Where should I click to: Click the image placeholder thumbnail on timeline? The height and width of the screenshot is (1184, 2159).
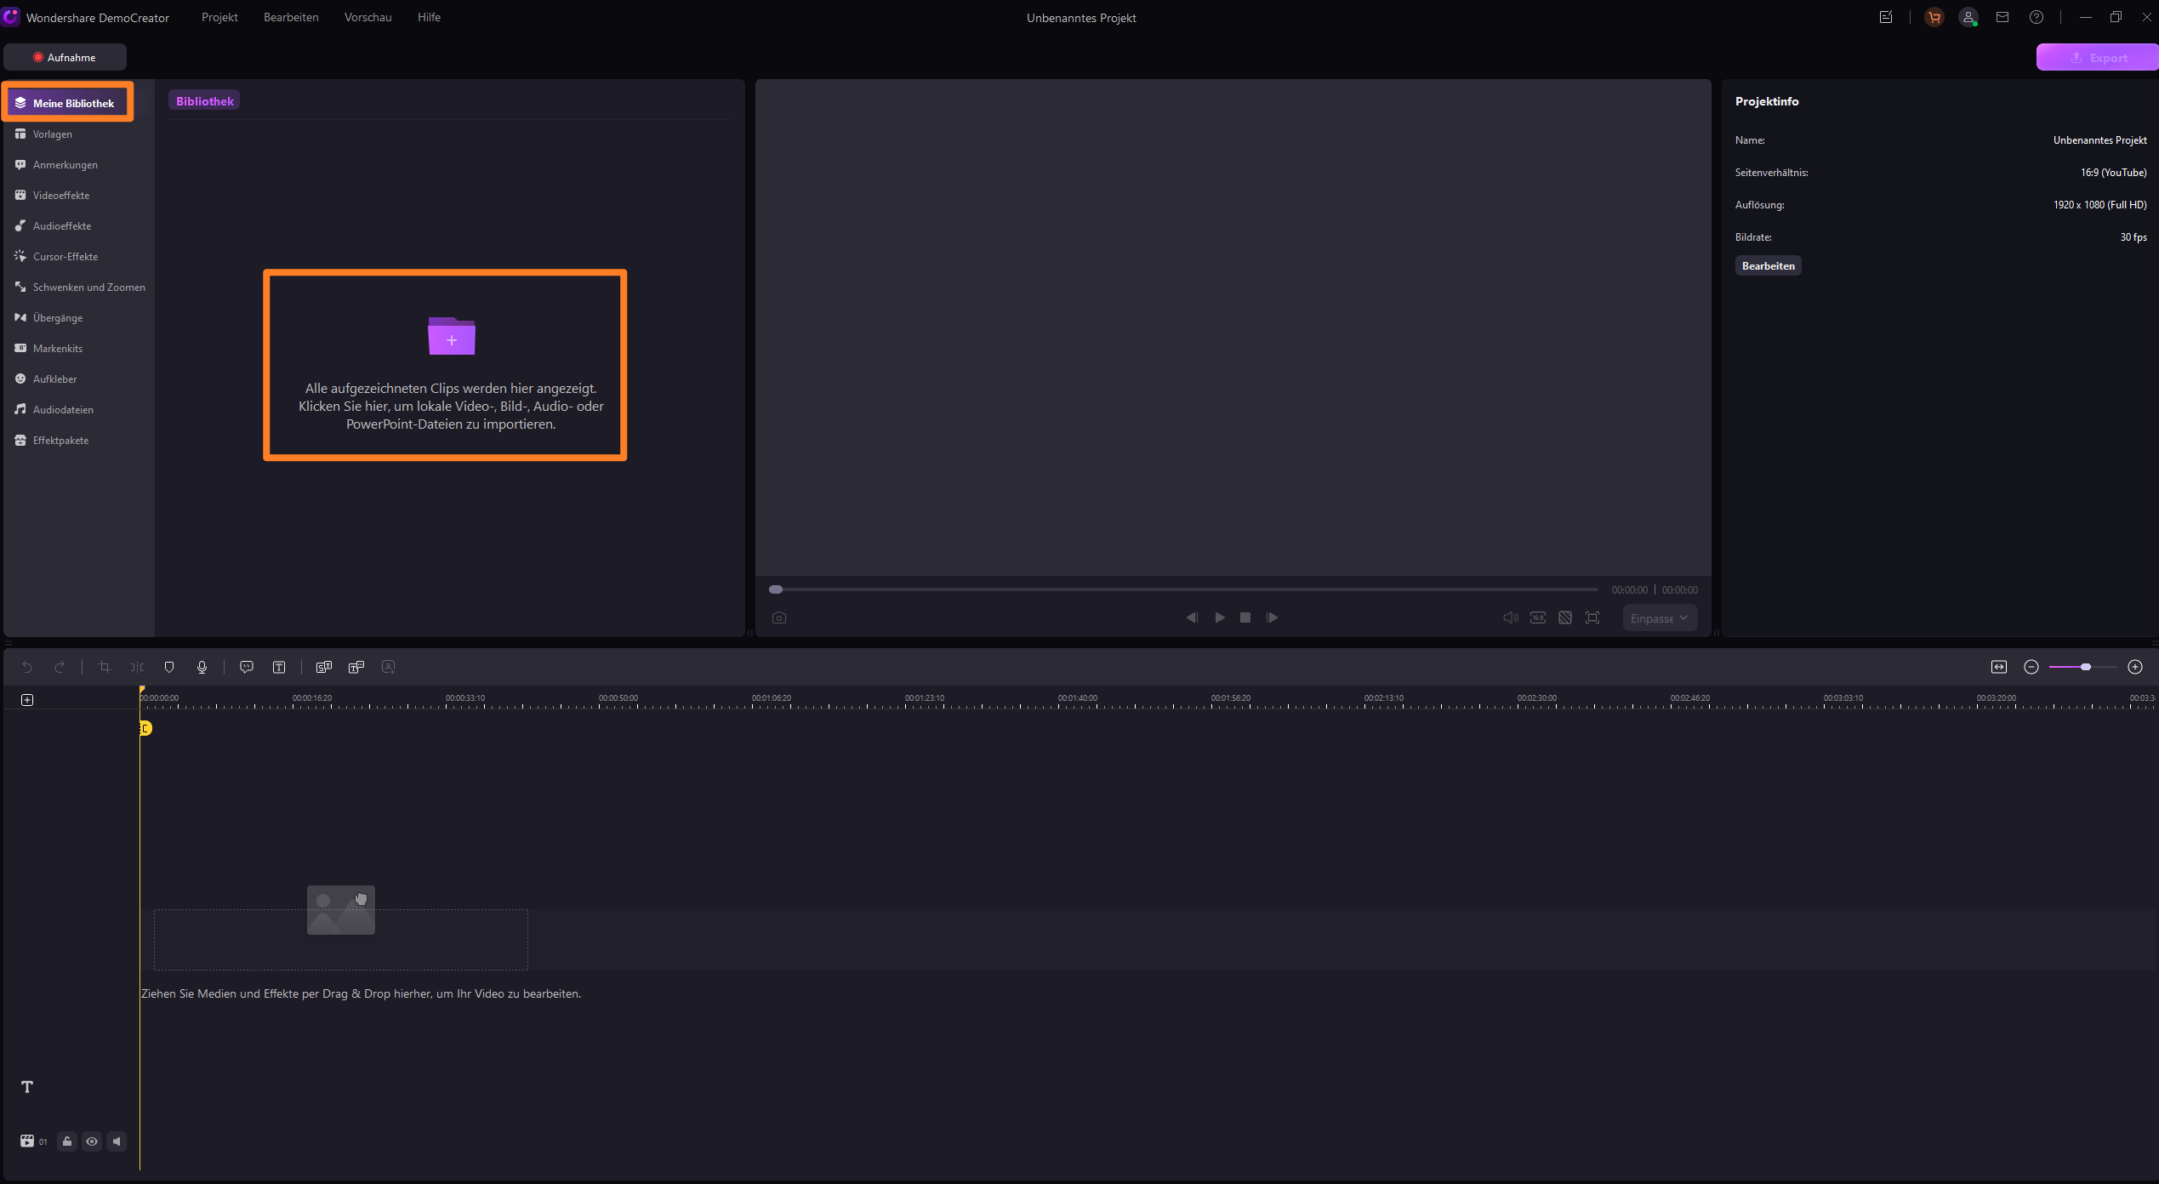click(341, 910)
